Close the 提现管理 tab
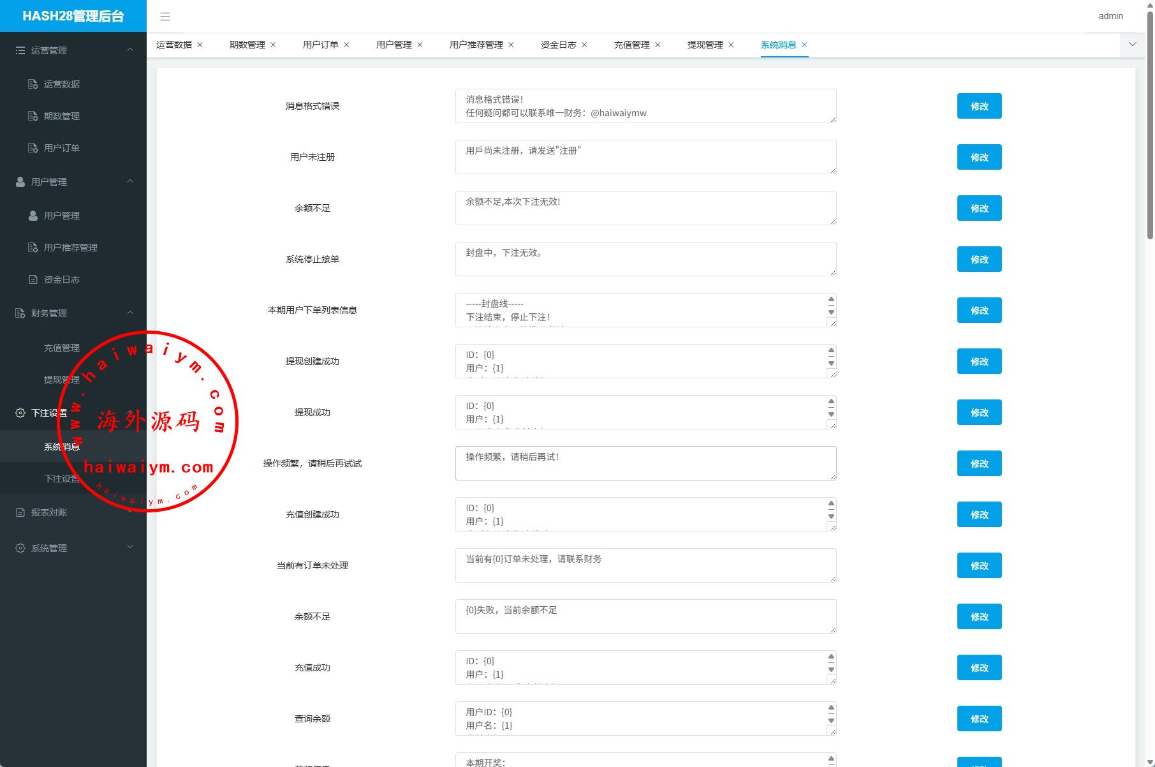 point(731,45)
